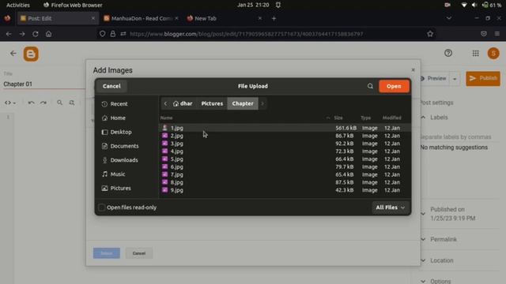Toggle Open files read-only checkbox
Screen dimensions: 506x284
click(102, 207)
